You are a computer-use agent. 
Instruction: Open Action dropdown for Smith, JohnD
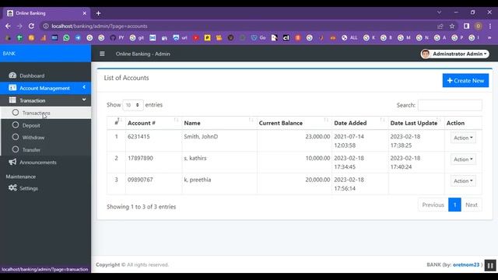pos(463,138)
